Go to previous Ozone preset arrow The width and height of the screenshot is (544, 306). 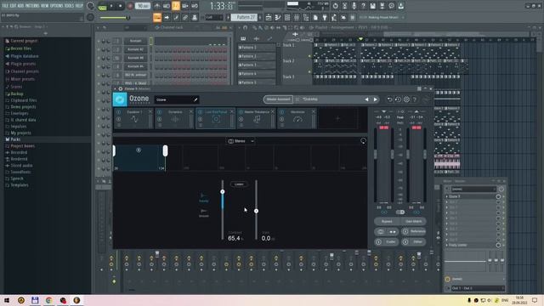point(366,99)
